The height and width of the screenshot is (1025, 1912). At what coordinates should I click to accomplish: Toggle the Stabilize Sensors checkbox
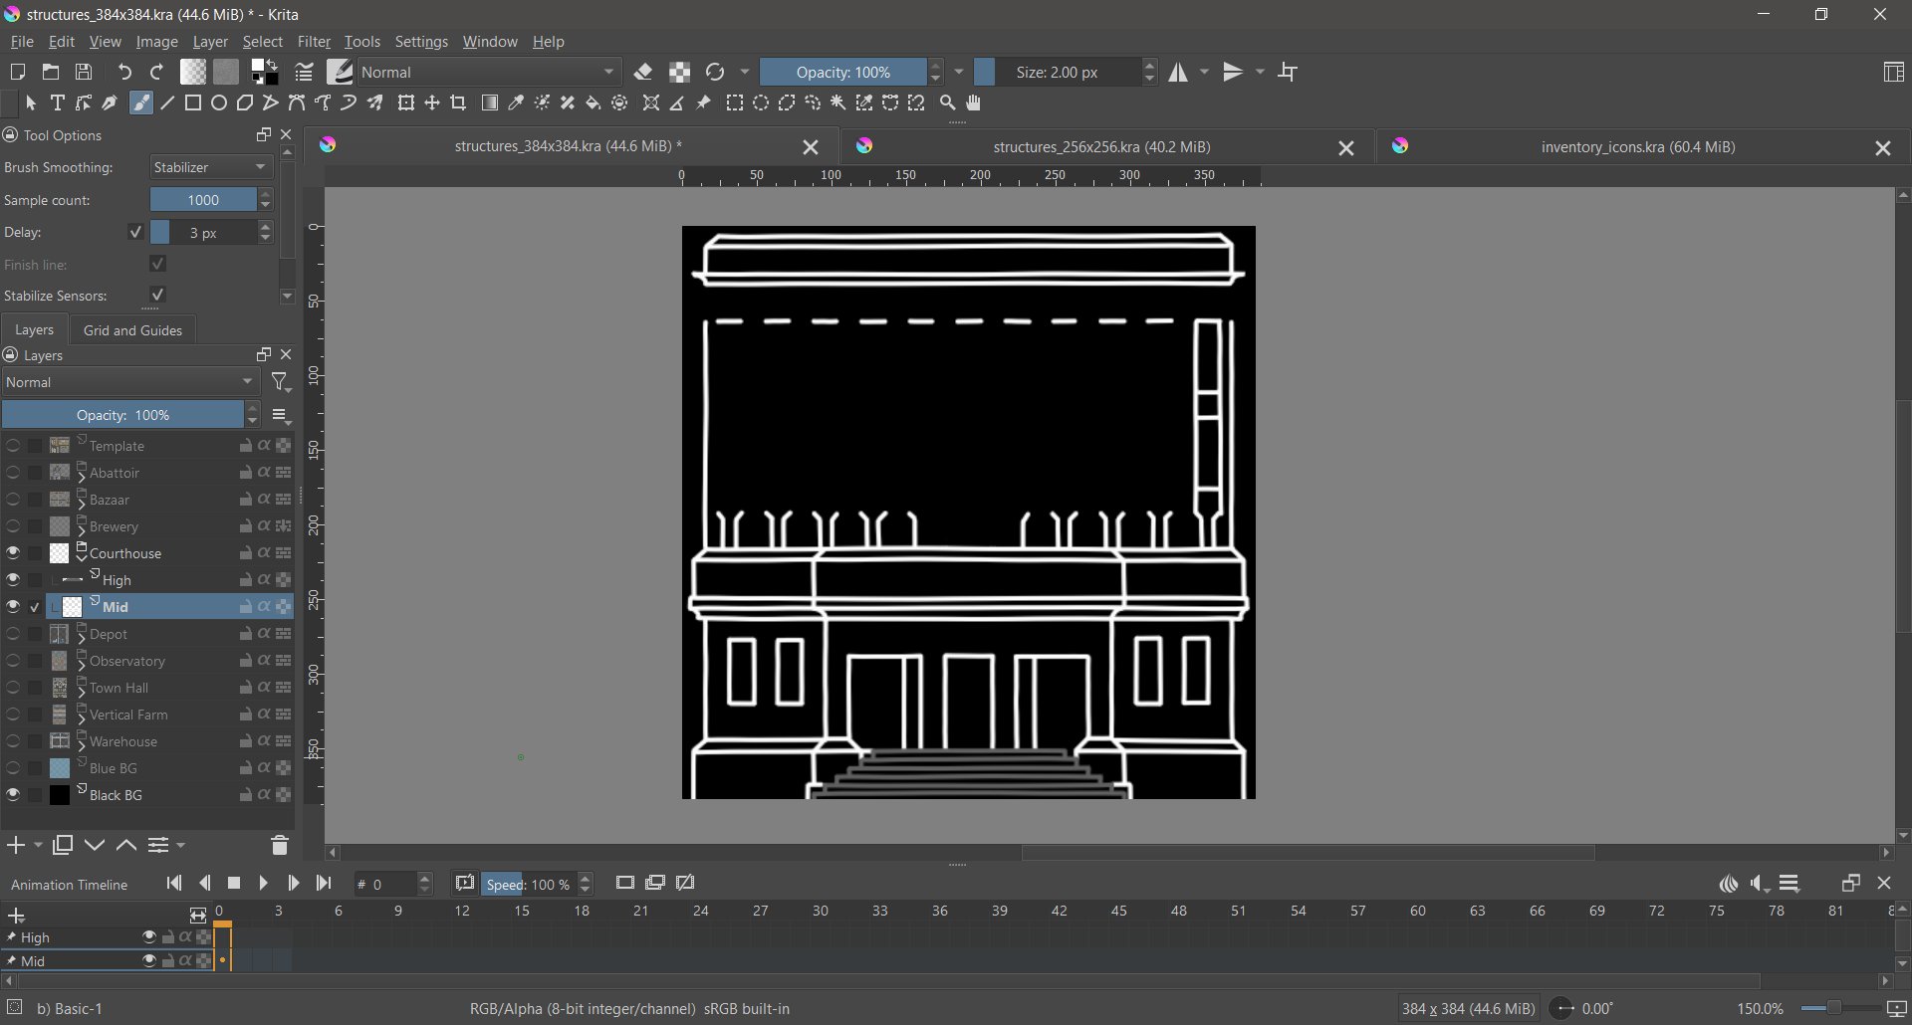[x=157, y=296]
